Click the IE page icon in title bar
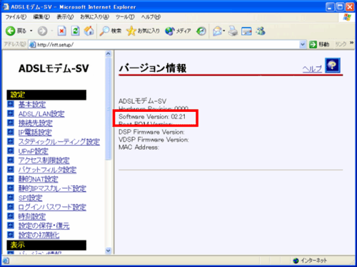The height and width of the screenshot is (267, 357). tap(6, 6)
